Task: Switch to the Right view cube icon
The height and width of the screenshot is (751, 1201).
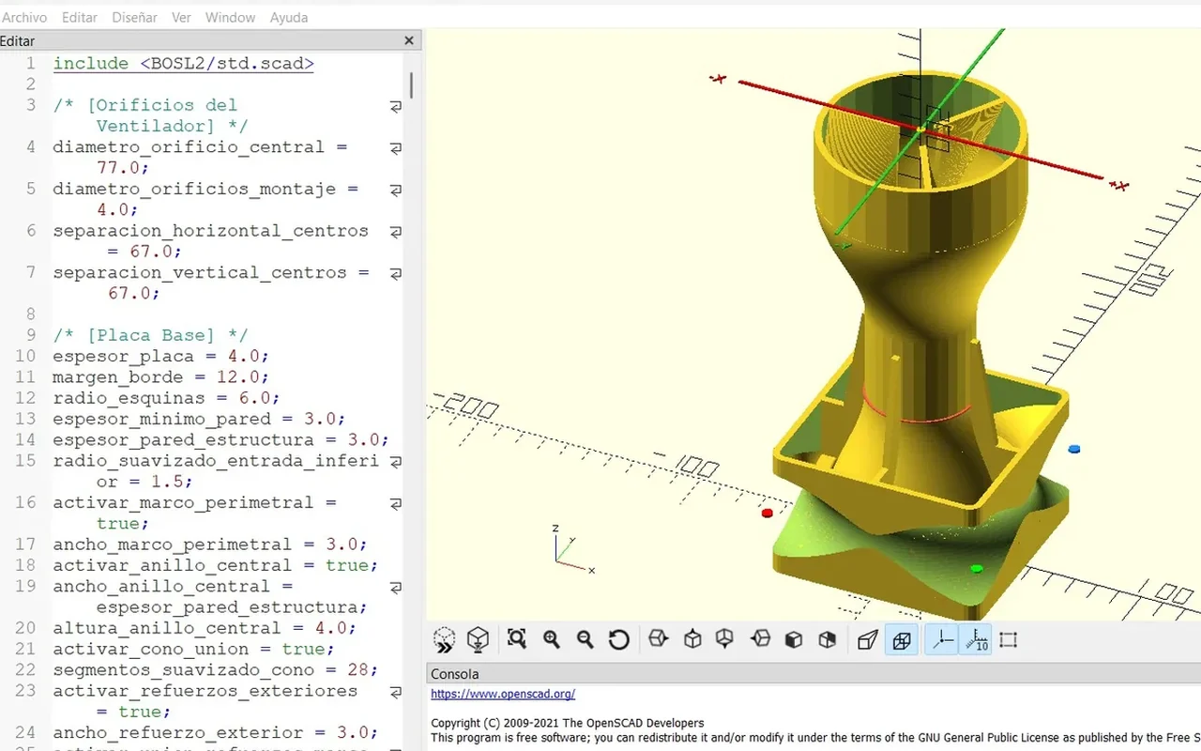Action: click(658, 639)
